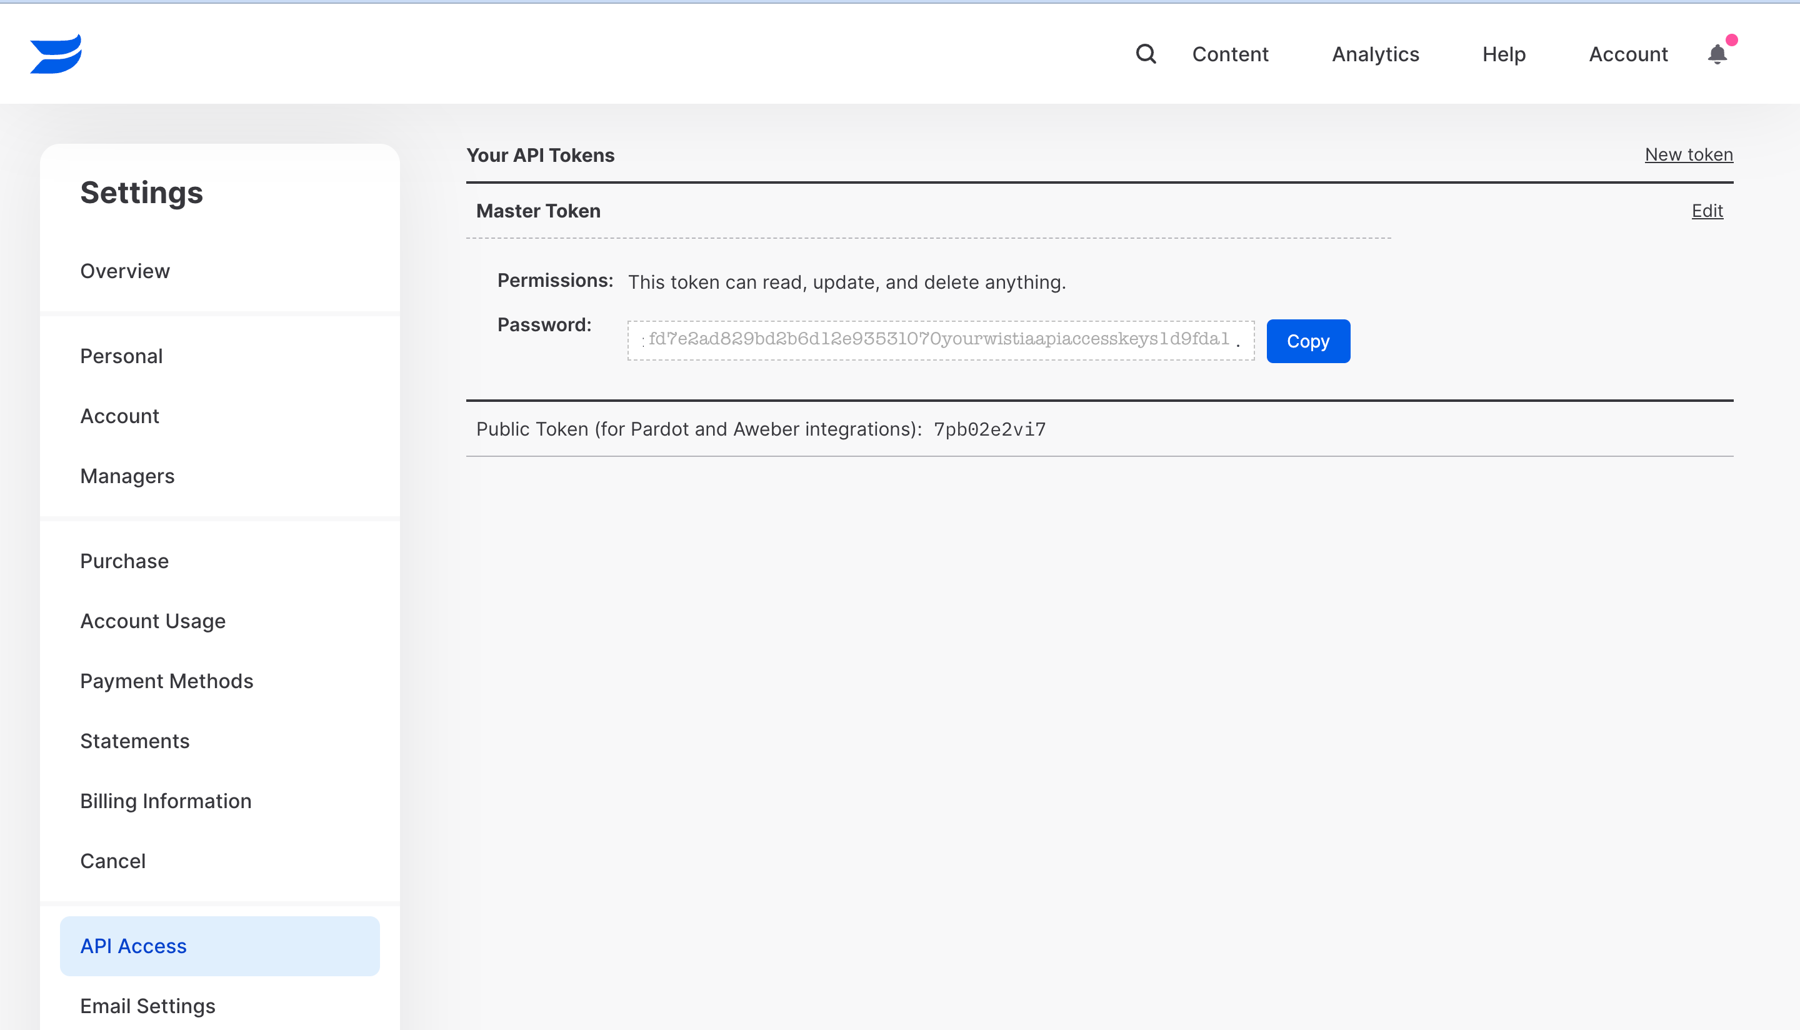This screenshot has height=1030, width=1800.
Task: Click the Wistia logo icon
Action: tap(56, 54)
